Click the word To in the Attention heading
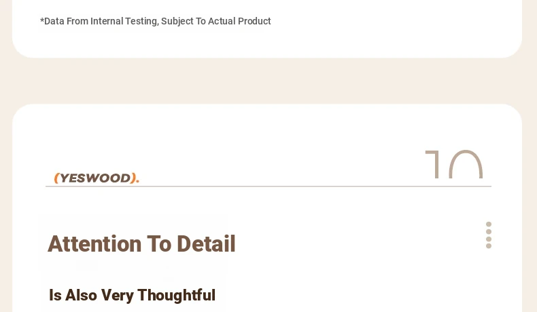 (159, 244)
